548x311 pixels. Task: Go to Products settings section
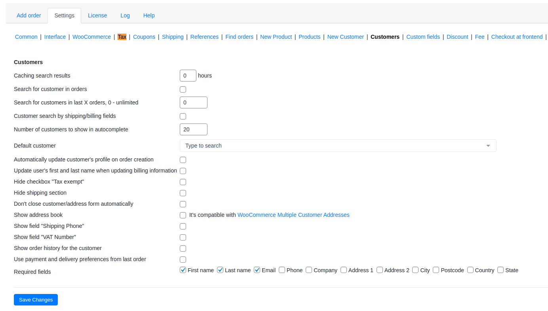tap(310, 37)
